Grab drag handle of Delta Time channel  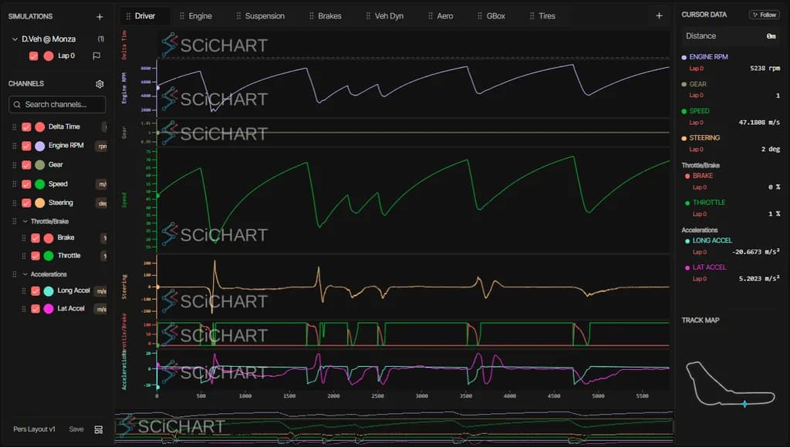(14, 127)
